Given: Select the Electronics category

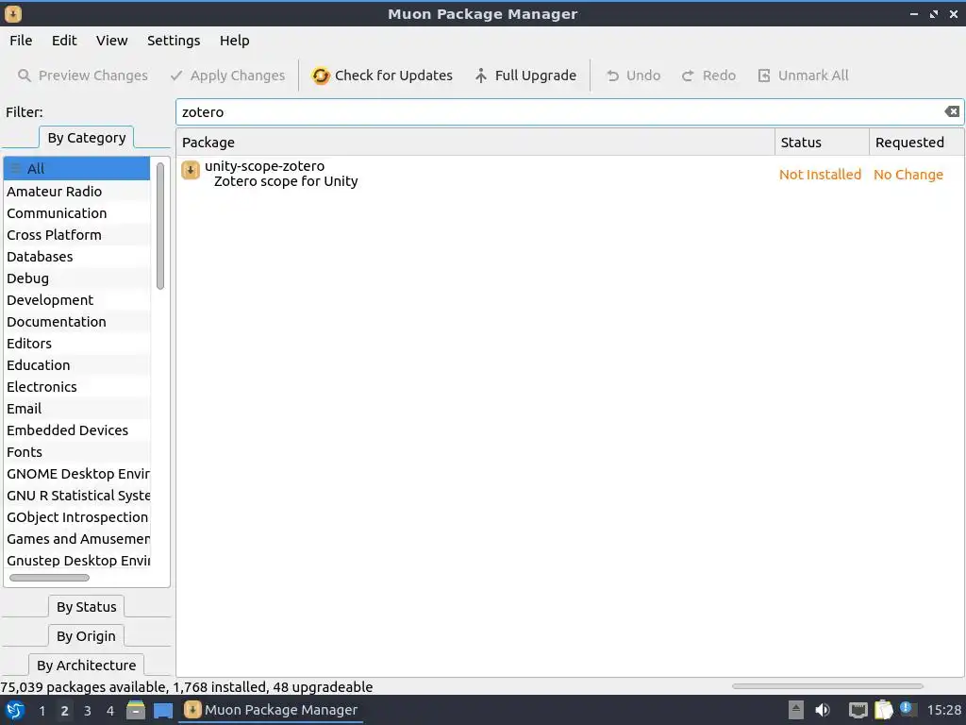Looking at the screenshot, I should pyautogui.click(x=77, y=386).
